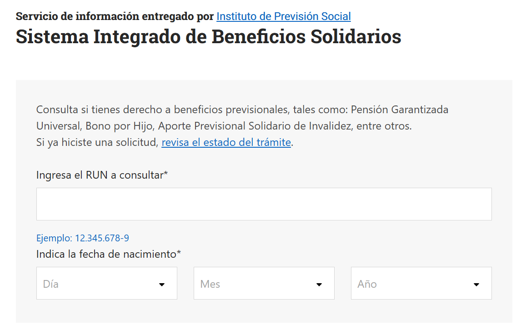Screen dimensions: 526x335
Task: Click the arrow icon in the Mes selector
Action: coord(319,285)
